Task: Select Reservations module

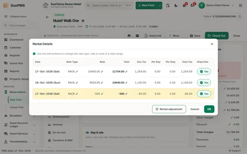Action: (x=17, y=92)
